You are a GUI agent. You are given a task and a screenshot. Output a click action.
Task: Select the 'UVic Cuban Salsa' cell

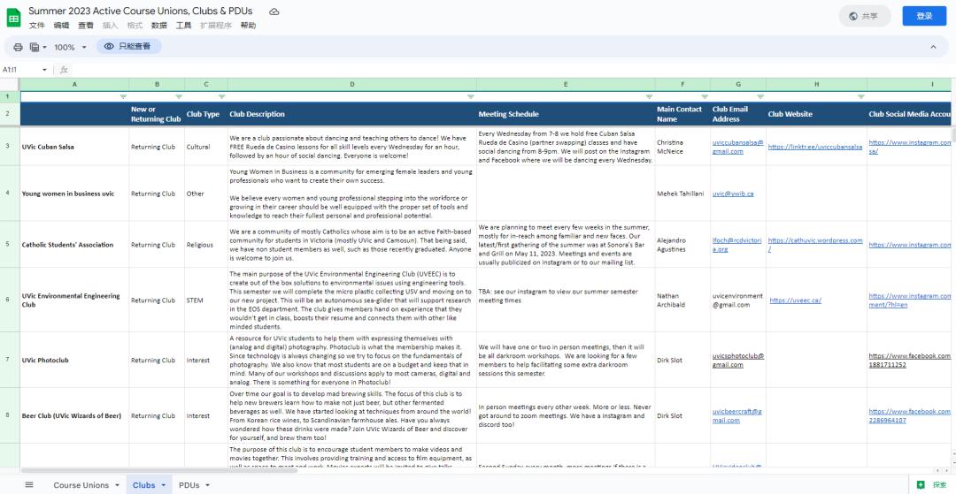click(74, 147)
